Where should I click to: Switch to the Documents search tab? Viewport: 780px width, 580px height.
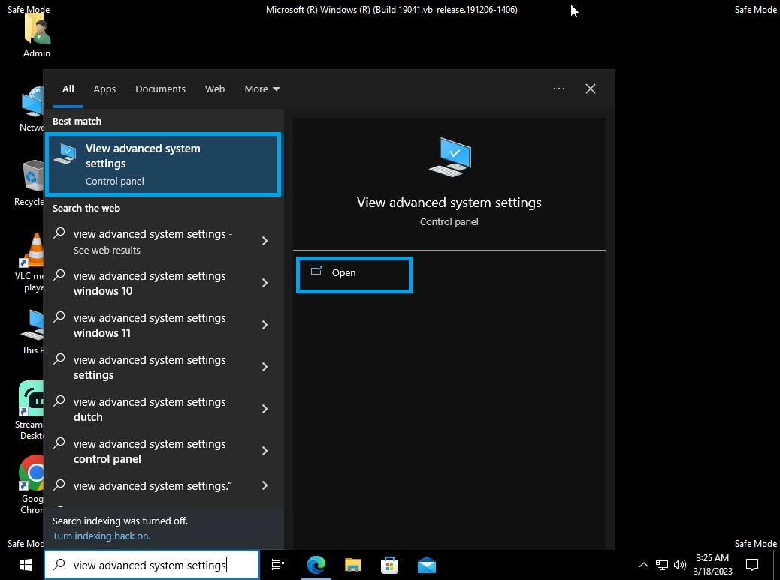tap(160, 89)
